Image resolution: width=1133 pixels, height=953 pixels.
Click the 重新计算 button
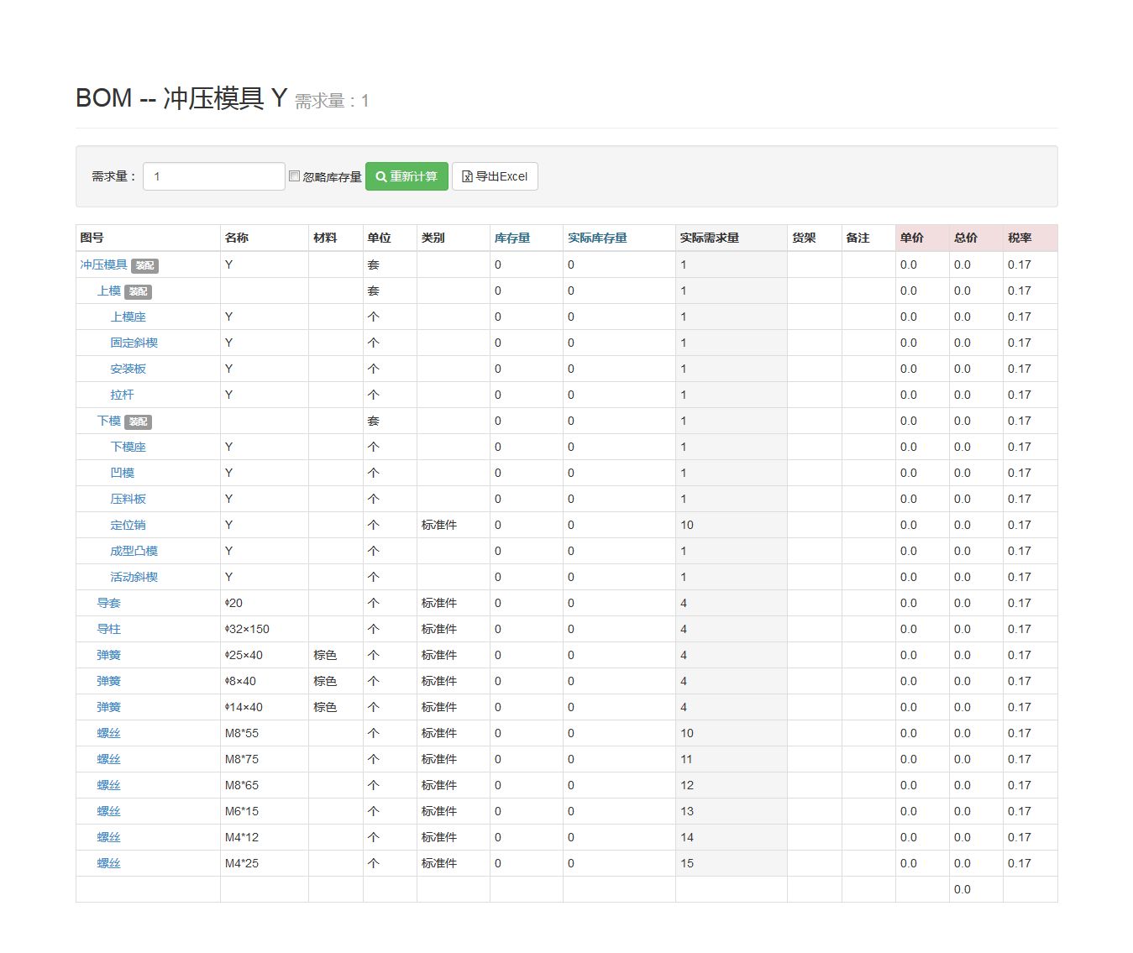407,176
